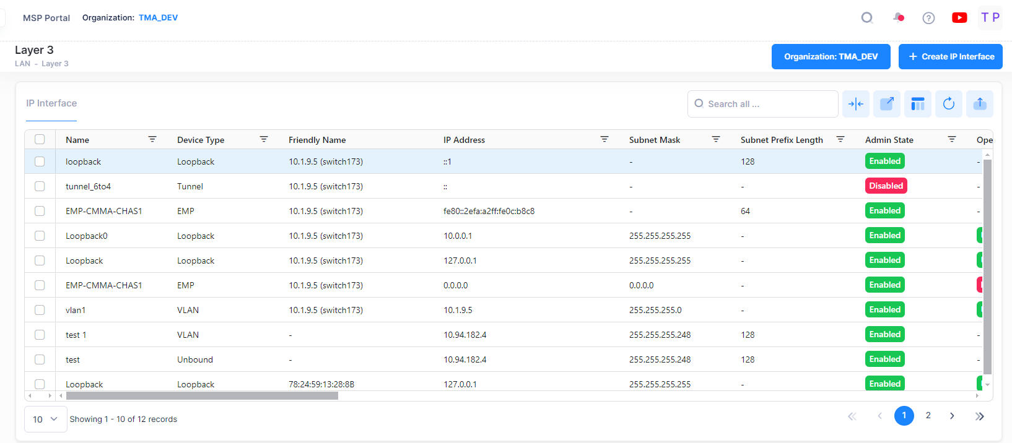The width and height of the screenshot is (1012, 443).
Task: Click the column chooser table icon
Action: pos(918,104)
